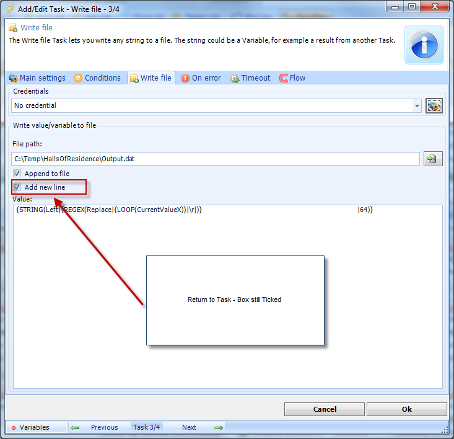Viewport: 454px width, 439px height.
Task: Go to the Timeout tab
Action: coord(250,78)
